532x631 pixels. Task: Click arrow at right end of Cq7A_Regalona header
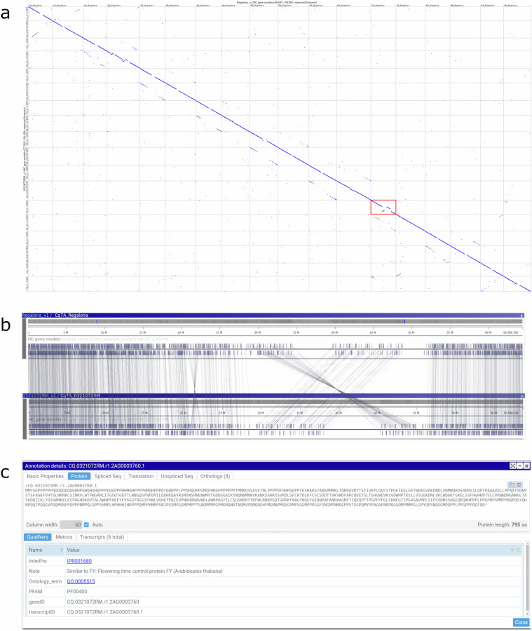521,315
